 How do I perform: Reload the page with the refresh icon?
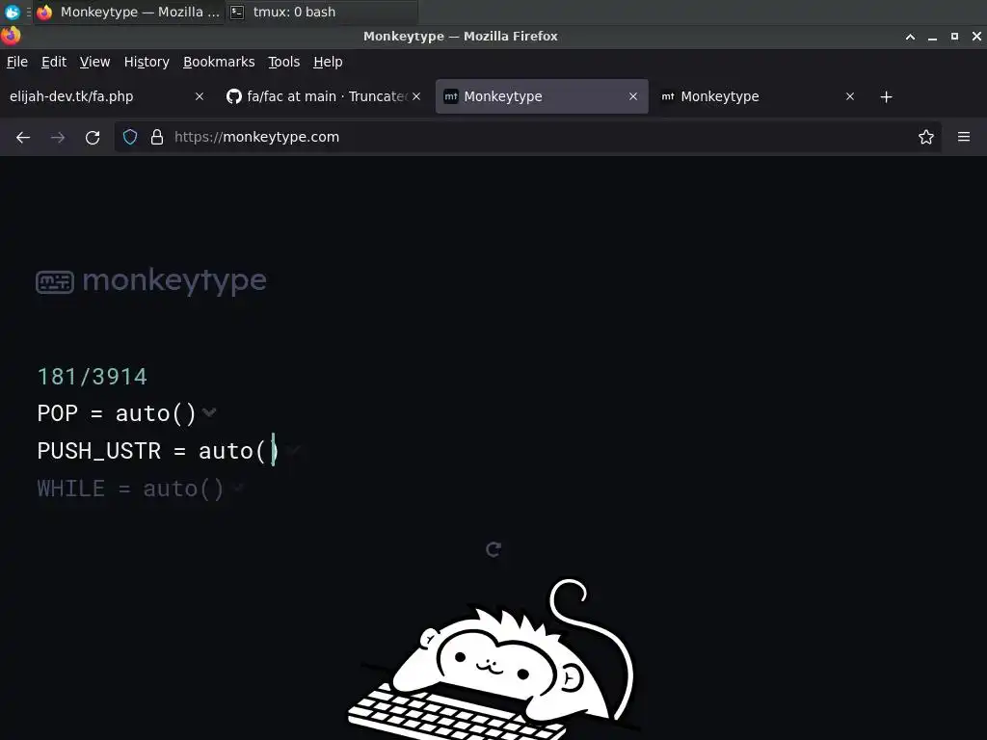point(93,137)
